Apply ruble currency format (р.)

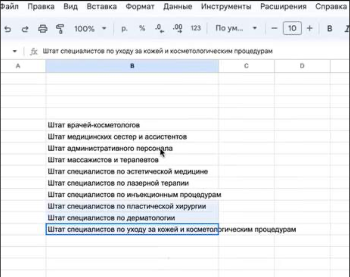coord(124,28)
